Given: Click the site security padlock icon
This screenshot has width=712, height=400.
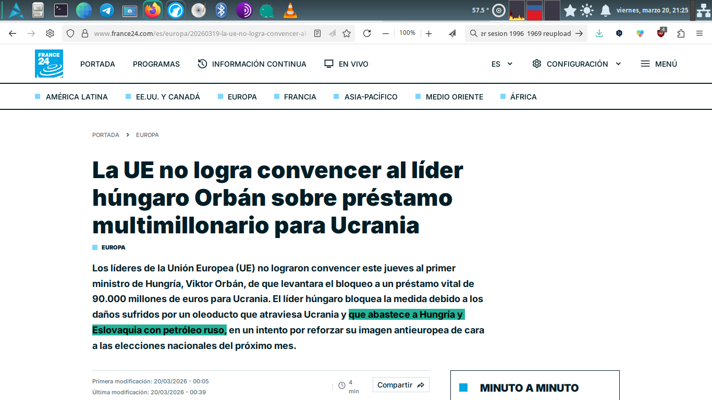Looking at the screenshot, I should [84, 33].
